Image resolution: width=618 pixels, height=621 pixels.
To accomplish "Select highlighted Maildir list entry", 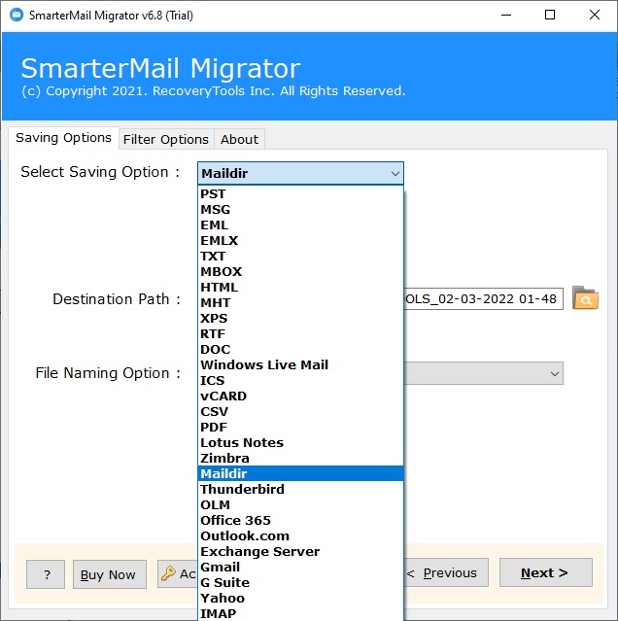I will 300,473.
